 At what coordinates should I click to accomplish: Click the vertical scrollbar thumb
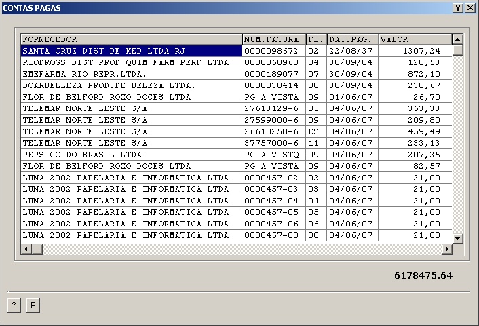(x=457, y=50)
